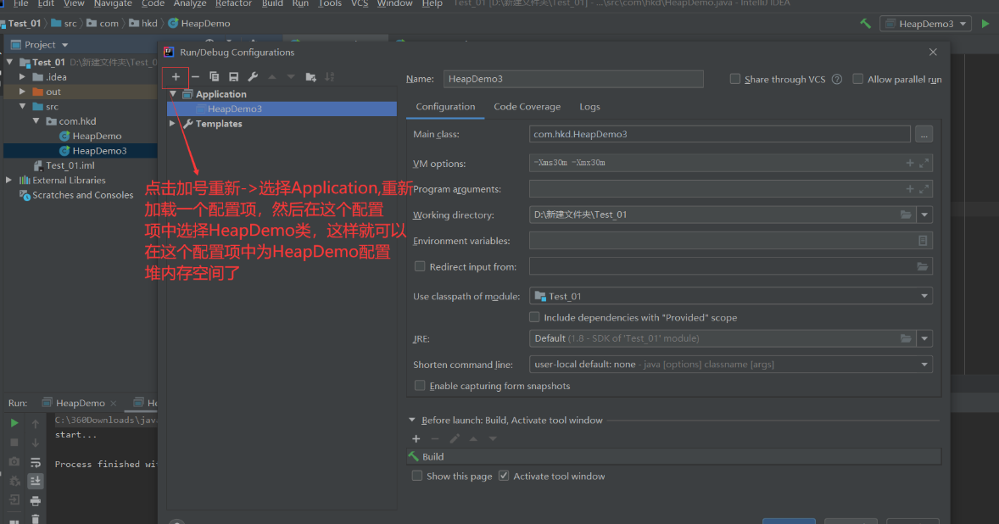The height and width of the screenshot is (524, 999).
Task: Toggle Show this page checkbox
Action: [417, 476]
